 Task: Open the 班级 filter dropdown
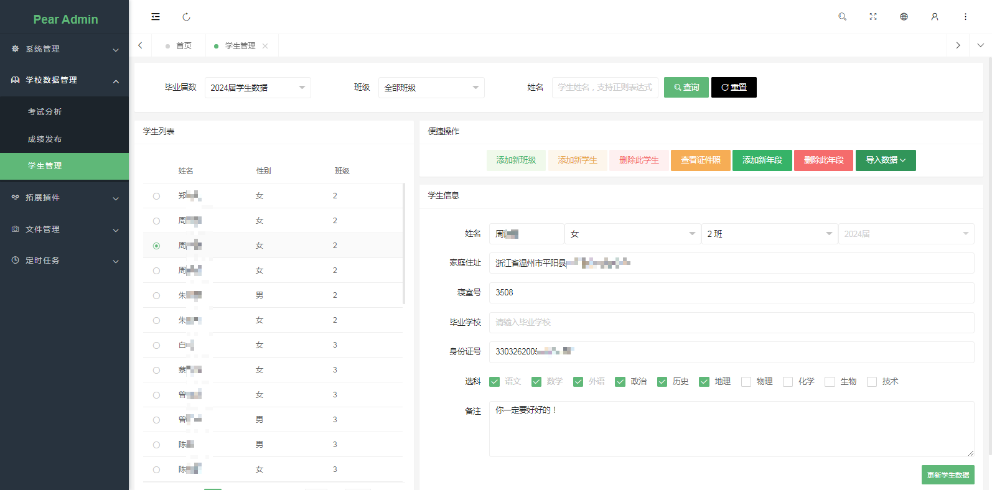point(431,88)
